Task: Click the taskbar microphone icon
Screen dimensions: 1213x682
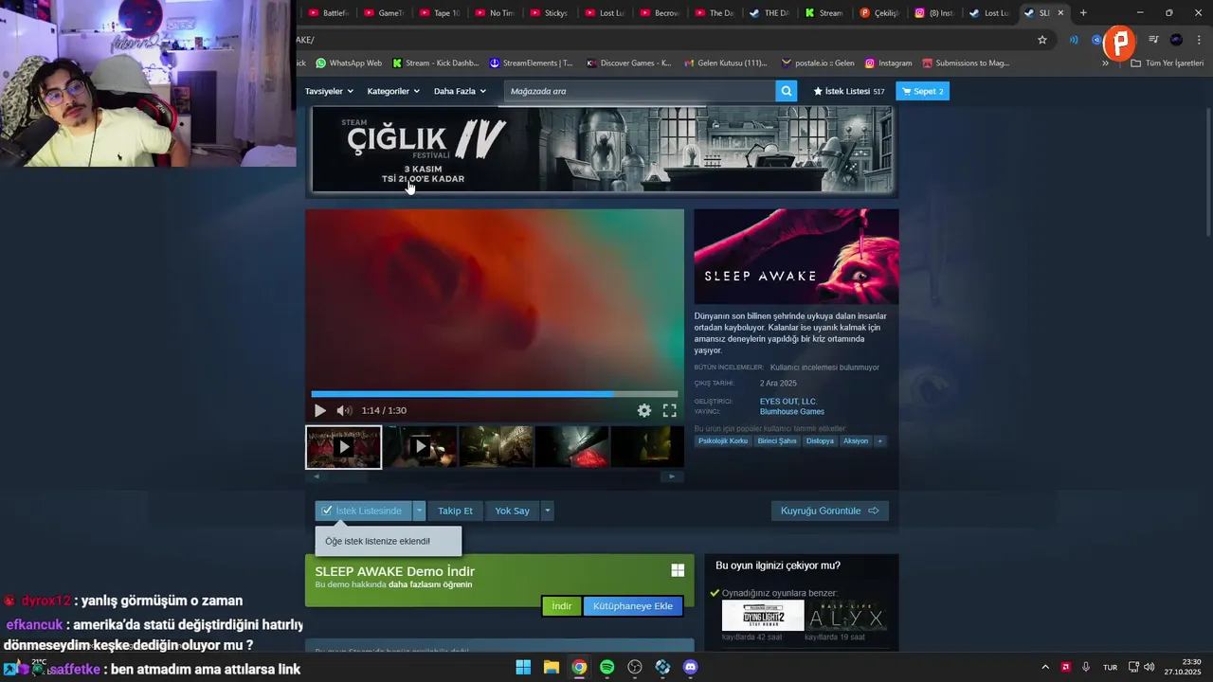Action: pyautogui.click(x=1086, y=667)
